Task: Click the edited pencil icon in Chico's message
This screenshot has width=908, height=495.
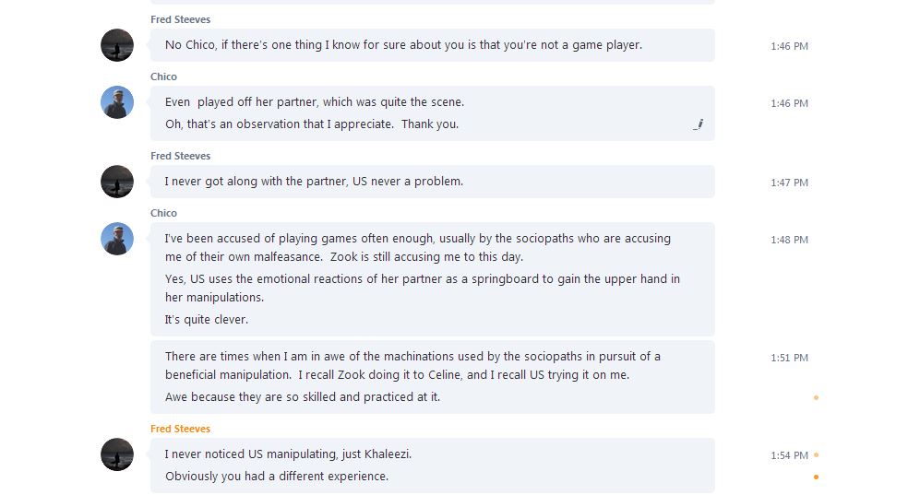Action: coord(699,124)
